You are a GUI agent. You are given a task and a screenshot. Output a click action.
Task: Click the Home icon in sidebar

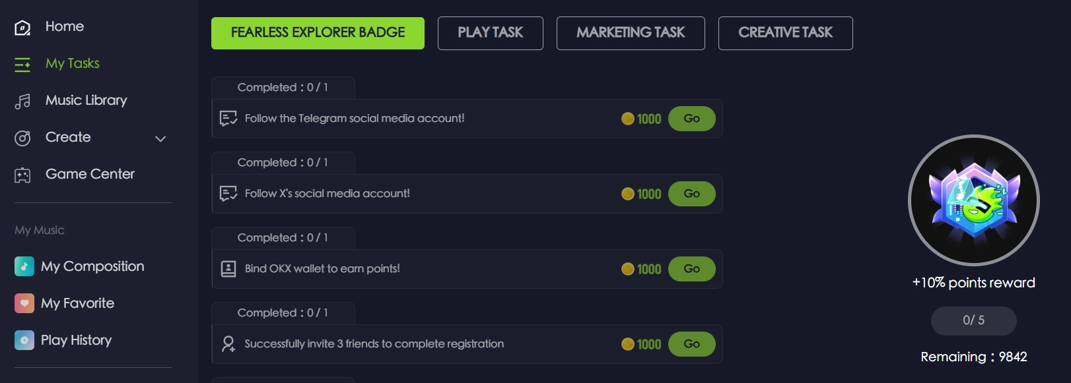pos(22,28)
